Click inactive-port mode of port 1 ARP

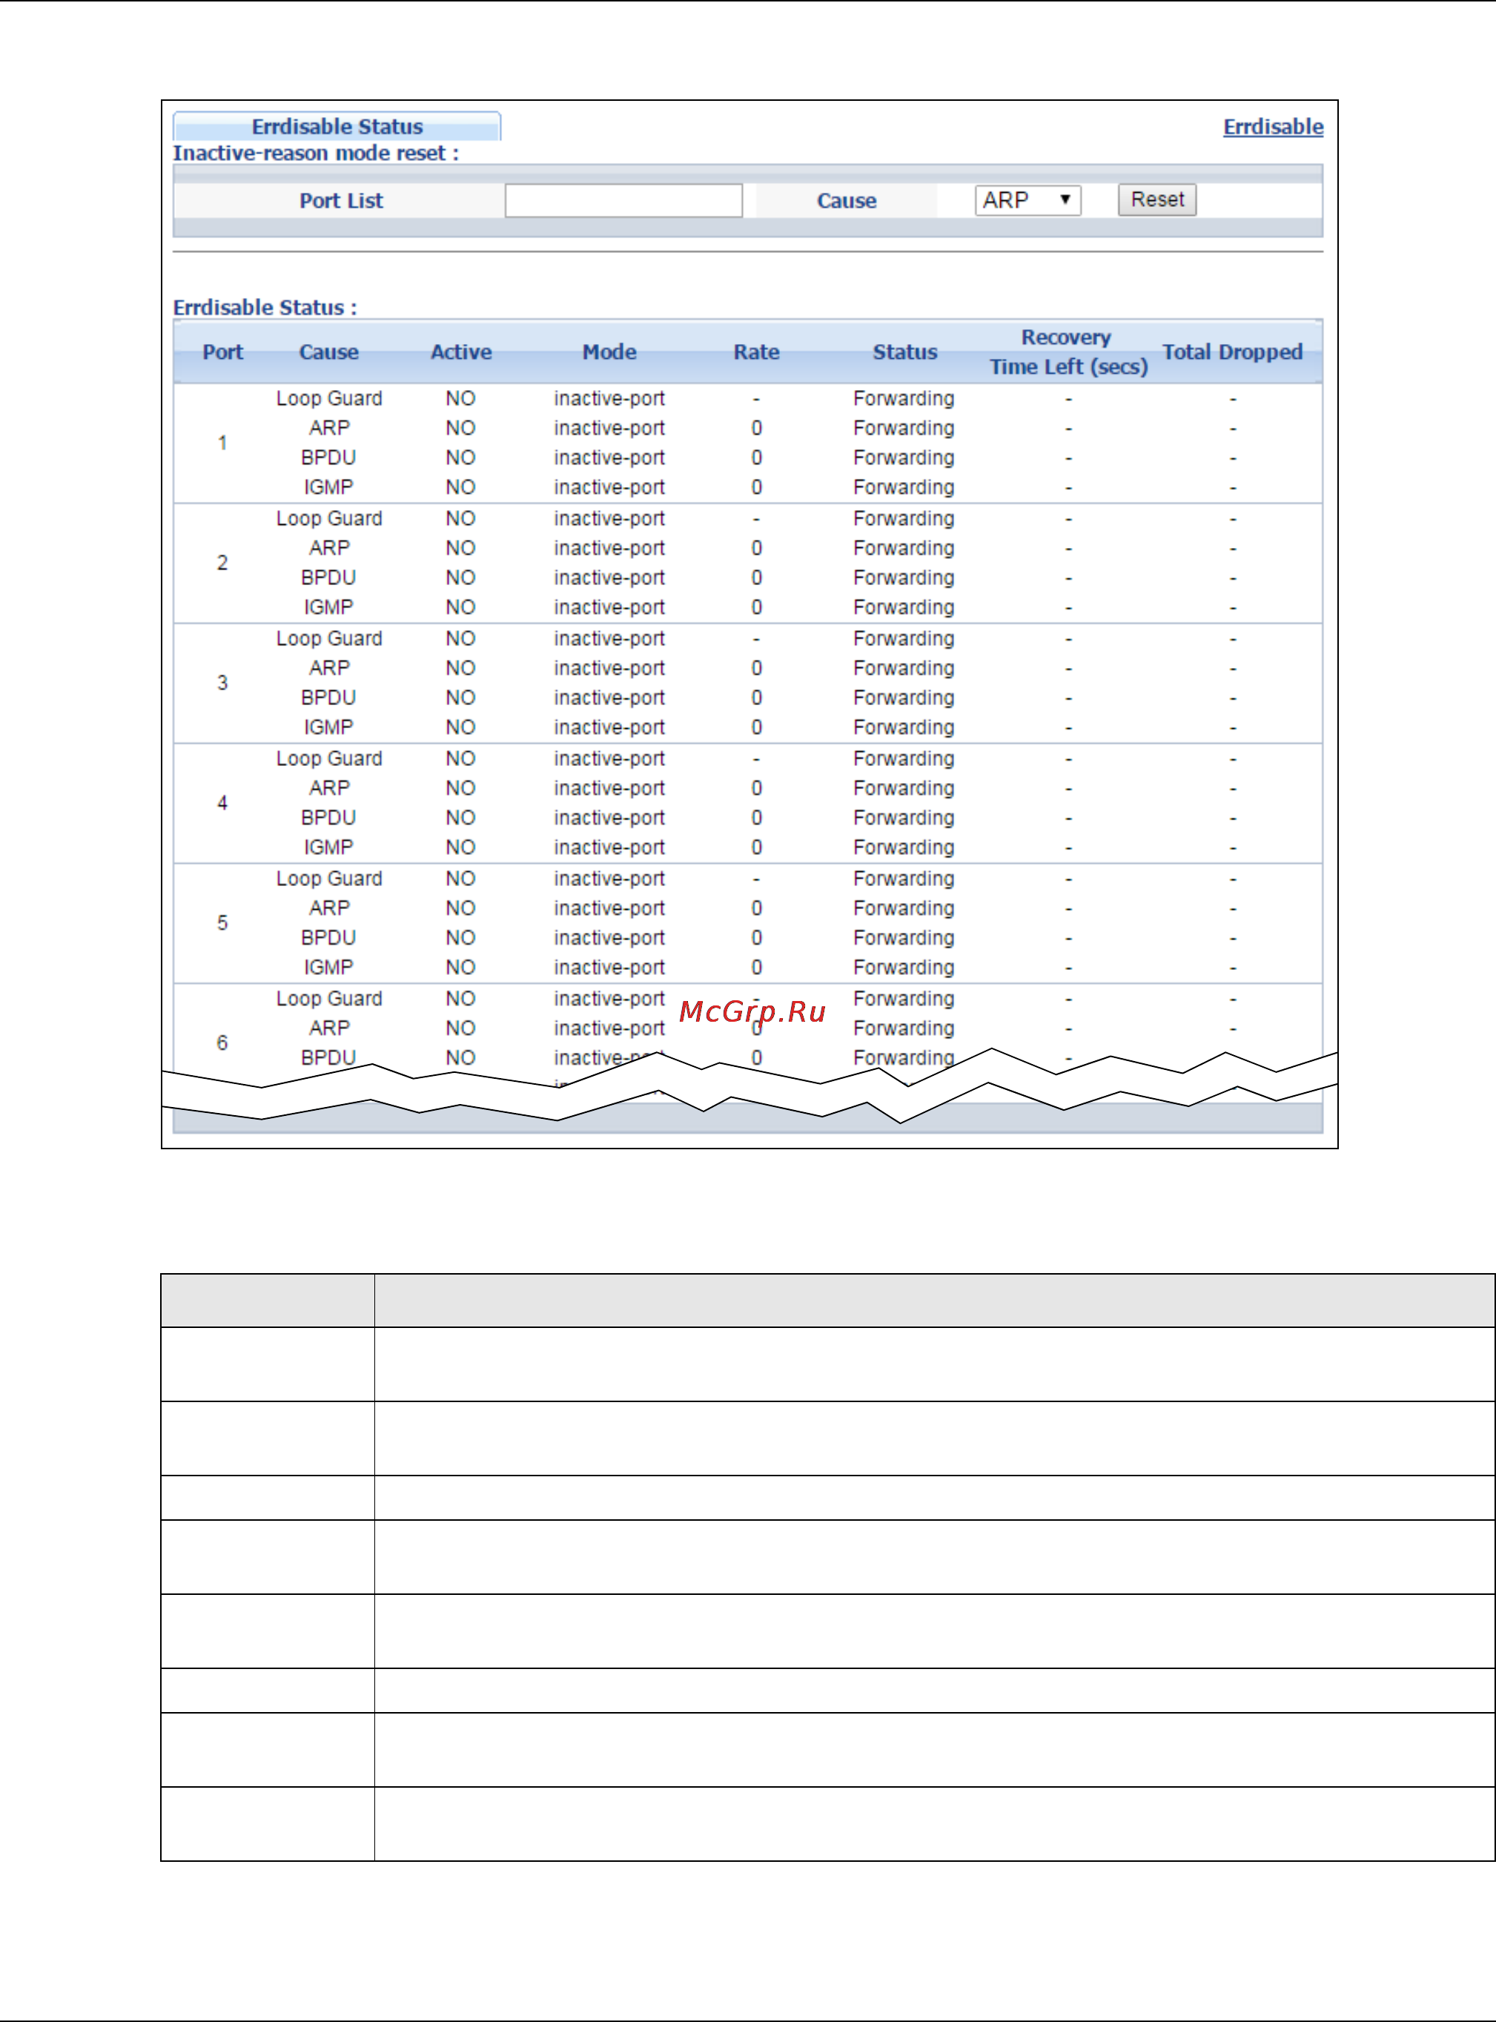(x=609, y=429)
